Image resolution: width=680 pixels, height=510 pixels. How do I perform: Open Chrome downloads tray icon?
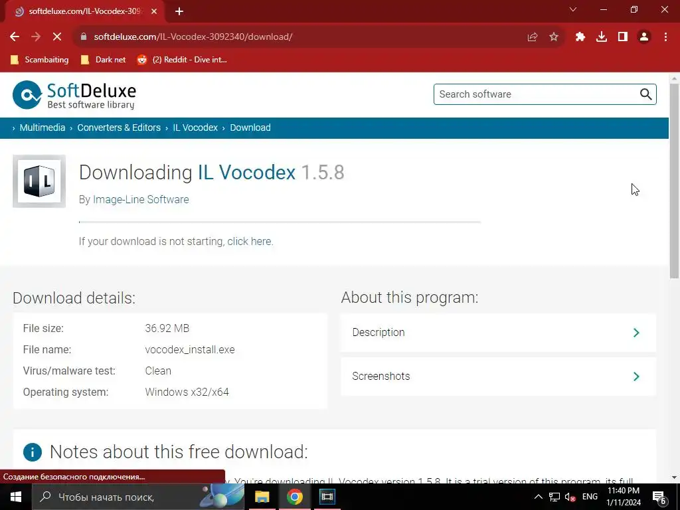[x=602, y=37]
